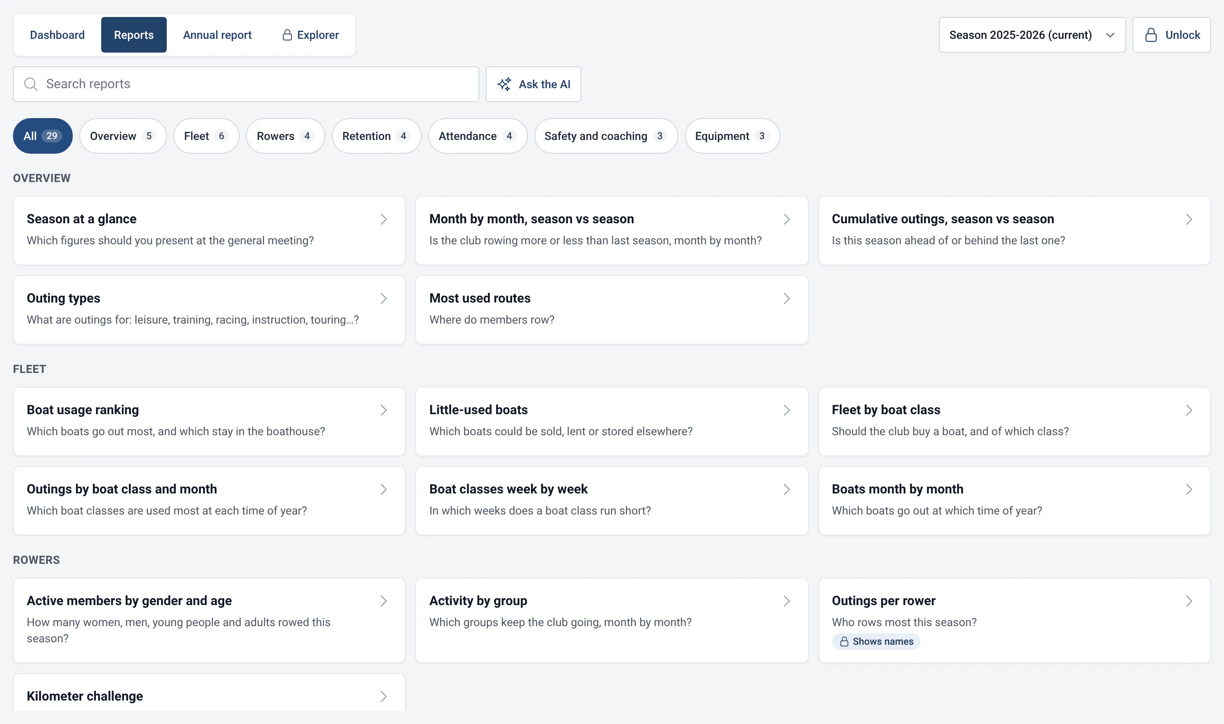Filter reports by Fleet
1224x724 pixels.
pyautogui.click(x=206, y=135)
